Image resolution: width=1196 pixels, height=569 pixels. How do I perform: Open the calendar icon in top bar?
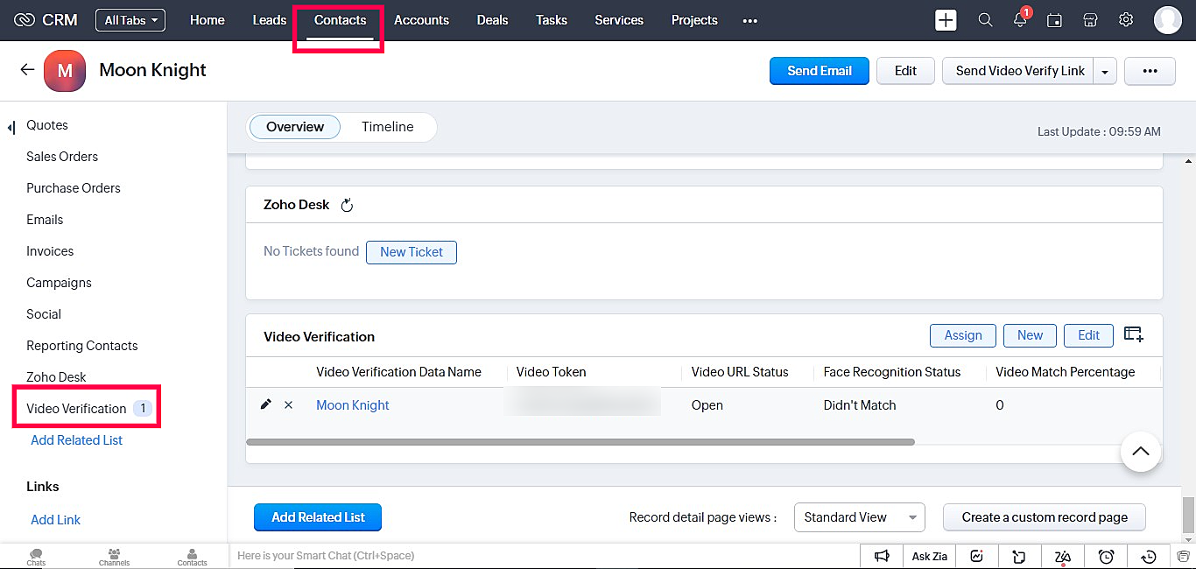click(x=1055, y=20)
